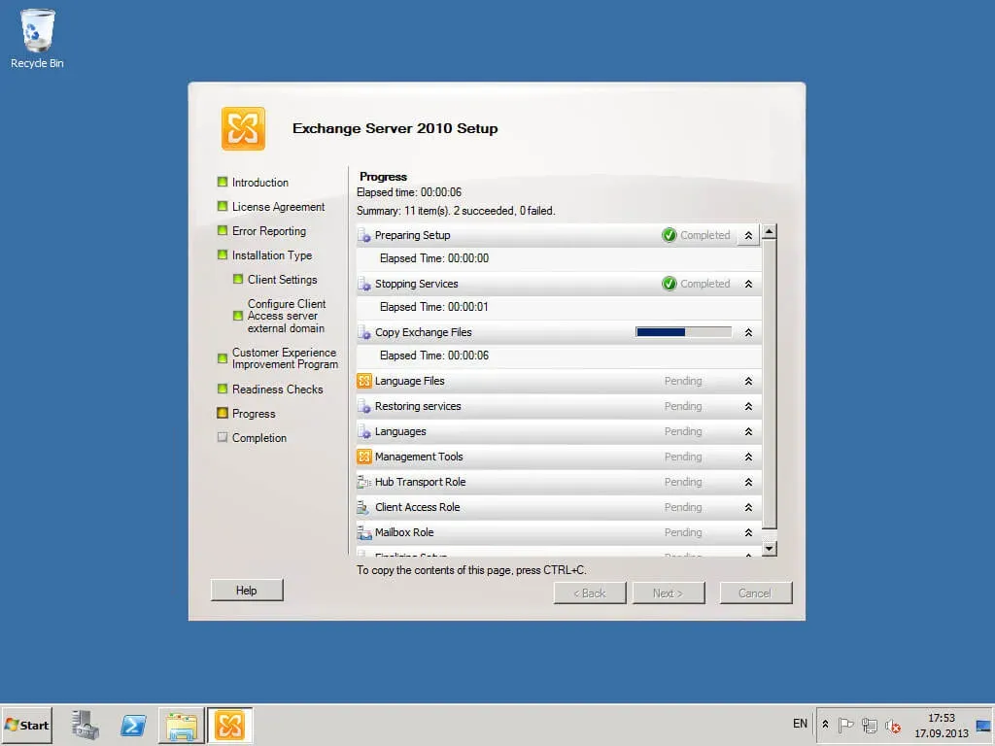Screen dimensions: 995x746
Task: Click the progress list scrollbar thumb
Action: click(770, 384)
